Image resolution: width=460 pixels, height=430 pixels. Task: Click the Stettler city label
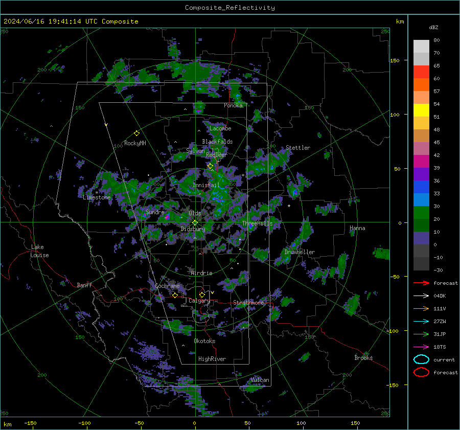click(x=298, y=148)
